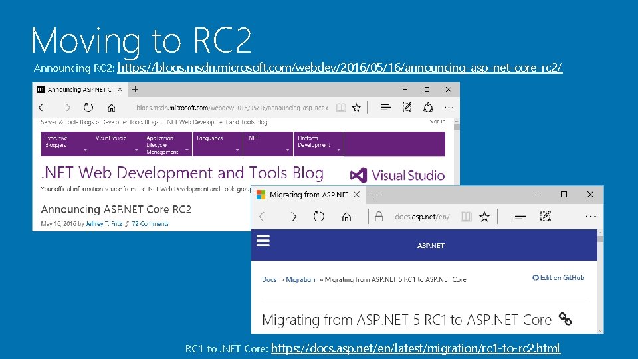
Task: Open Developer Tools Blogs breadcrumb
Action: (130, 122)
